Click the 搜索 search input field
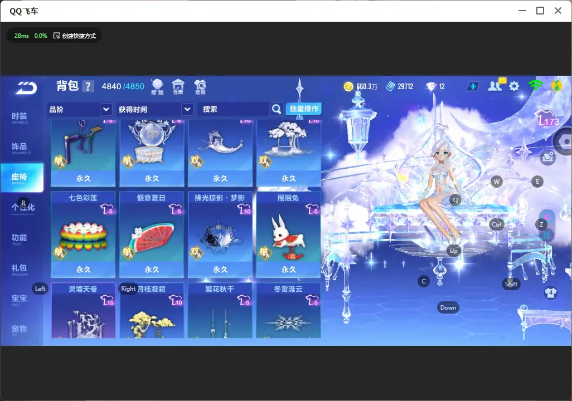572x401 pixels. point(234,109)
